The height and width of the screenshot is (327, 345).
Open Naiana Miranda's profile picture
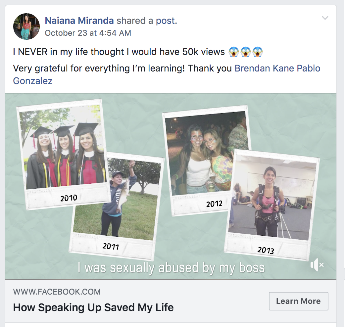point(26,26)
